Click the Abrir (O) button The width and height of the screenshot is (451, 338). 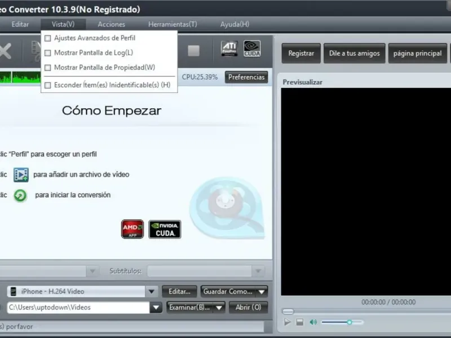(x=248, y=308)
